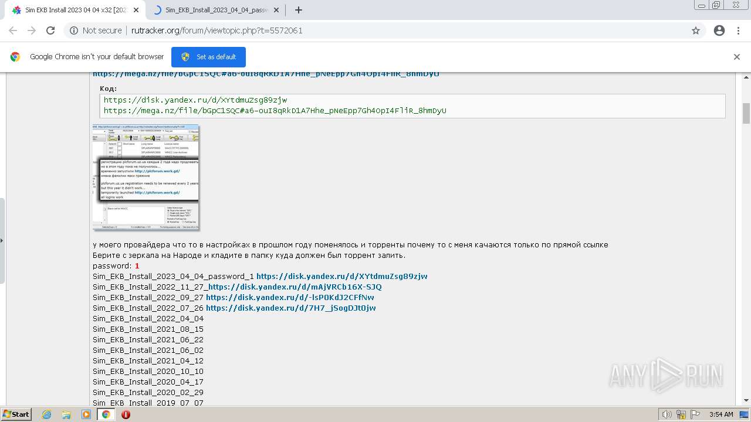Click the Set as default button
Image resolution: width=751 pixels, height=422 pixels.
(x=208, y=57)
